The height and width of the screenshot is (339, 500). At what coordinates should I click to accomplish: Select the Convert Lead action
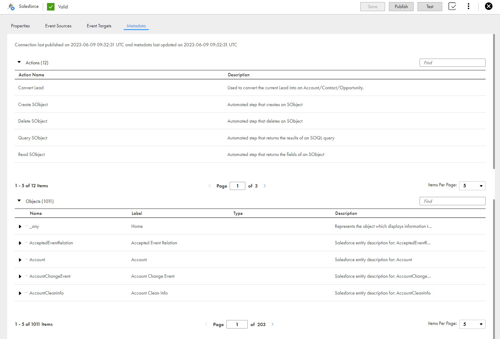pos(31,88)
